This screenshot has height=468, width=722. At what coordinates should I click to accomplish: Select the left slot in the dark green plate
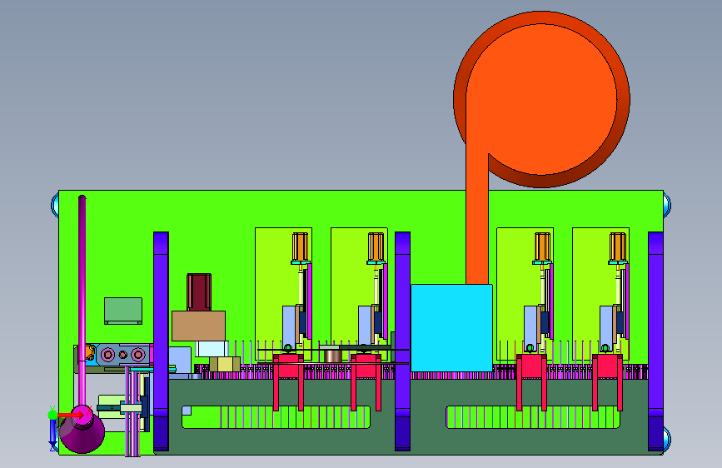(x=276, y=417)
